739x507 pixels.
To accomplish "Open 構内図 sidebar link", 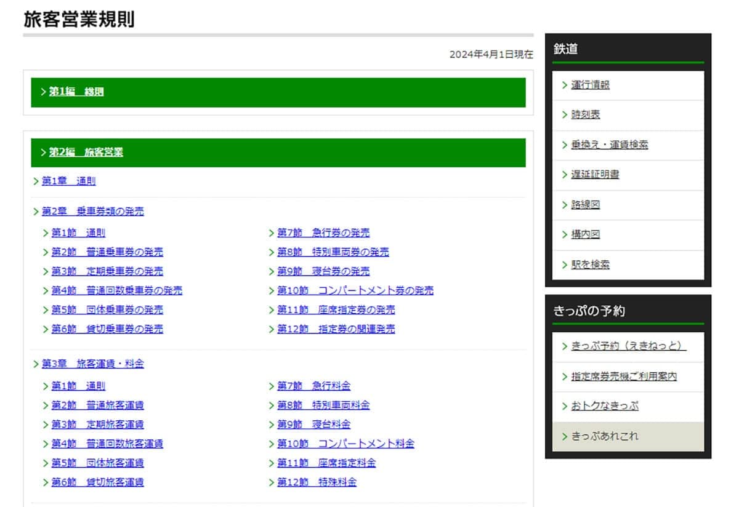I will coord(628,235).
